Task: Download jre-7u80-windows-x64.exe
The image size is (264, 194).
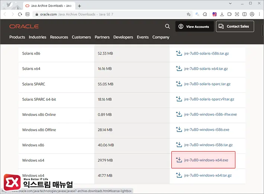Action: click(206, 160)
